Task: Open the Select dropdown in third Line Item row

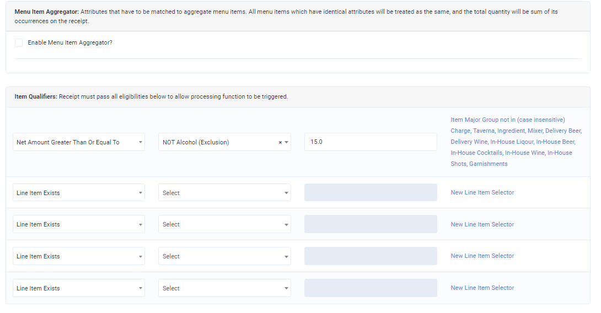Action: (224, 256)
